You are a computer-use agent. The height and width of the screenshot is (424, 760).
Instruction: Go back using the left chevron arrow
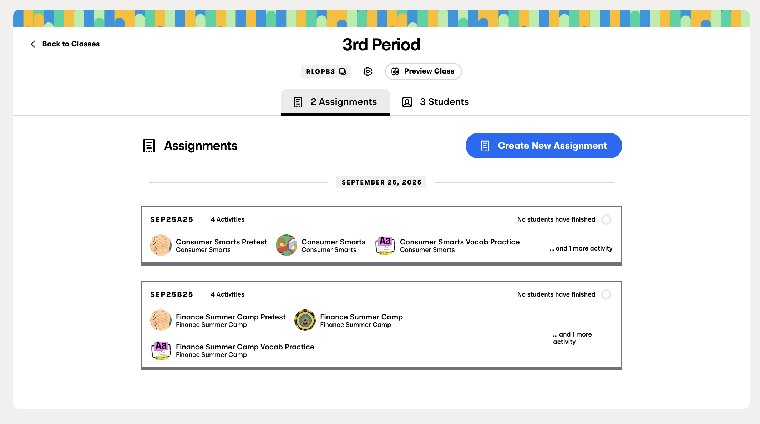[x=33, y=44]
